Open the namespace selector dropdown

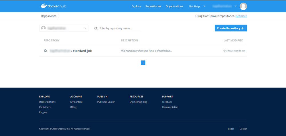(x=85, y=28)
